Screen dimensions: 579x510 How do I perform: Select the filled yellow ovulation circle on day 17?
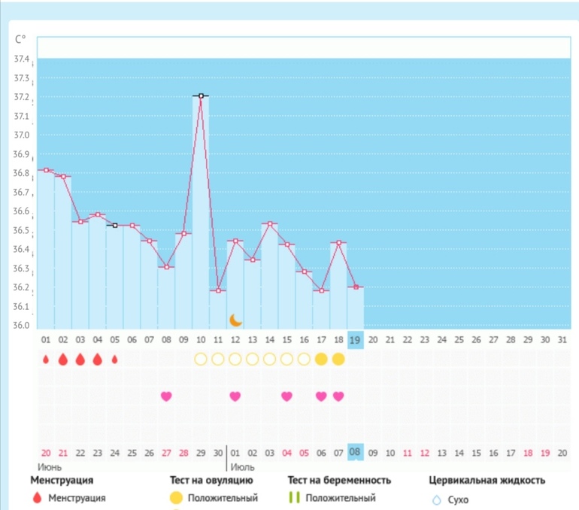click(x=321, y=360)
